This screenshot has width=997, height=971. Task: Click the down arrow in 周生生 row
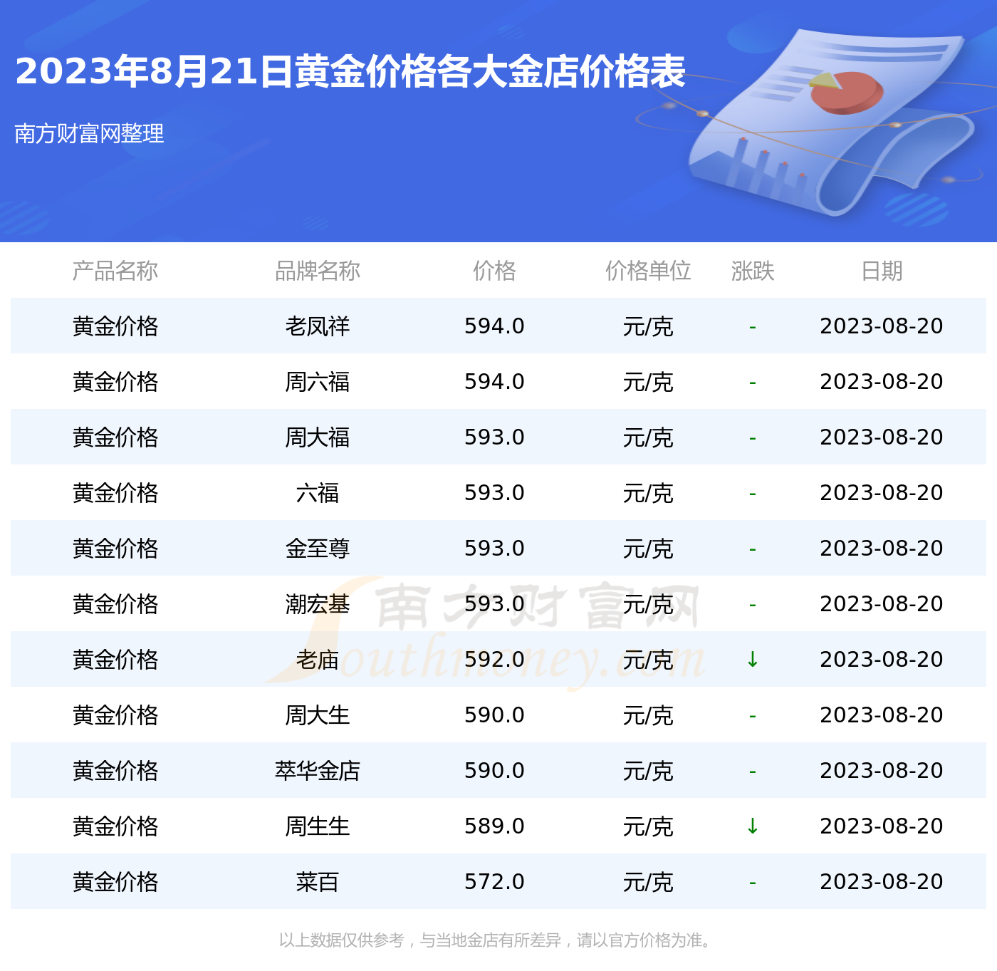pos(752,826)
